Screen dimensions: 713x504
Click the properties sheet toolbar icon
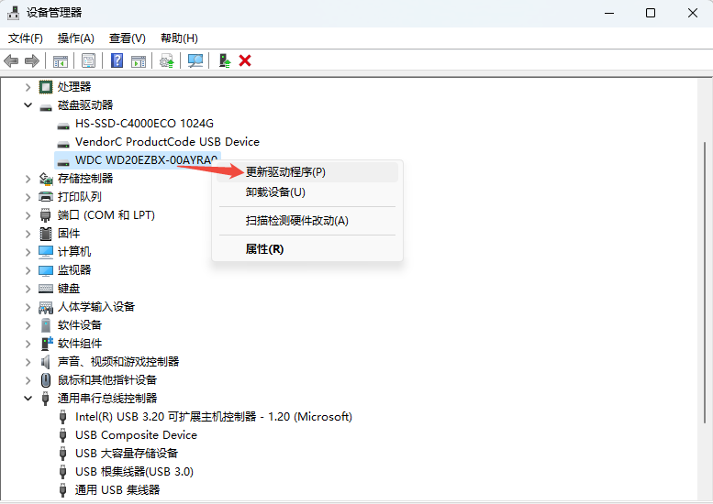(88, 60)
